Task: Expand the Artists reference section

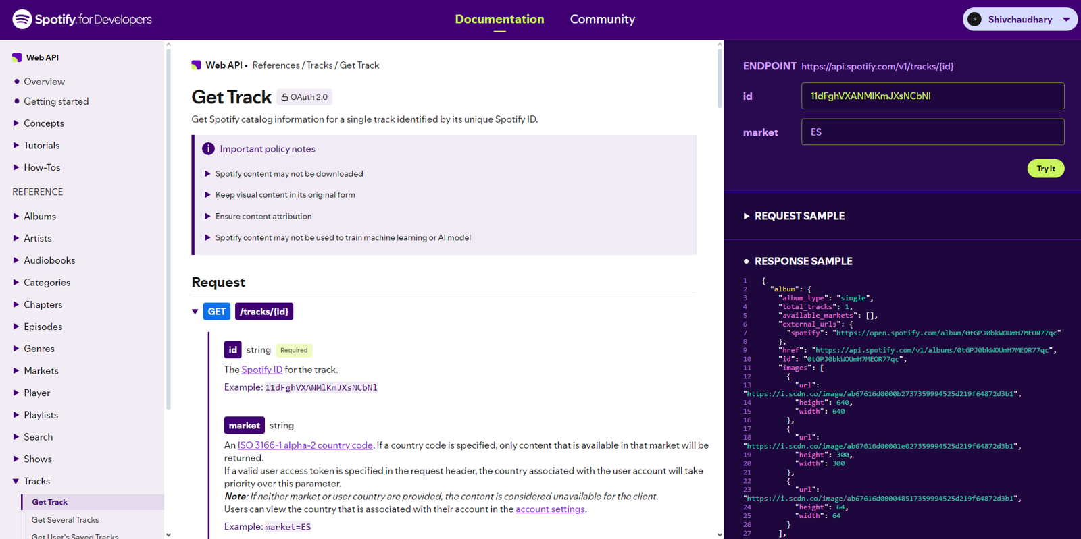Action: (32, 238)
